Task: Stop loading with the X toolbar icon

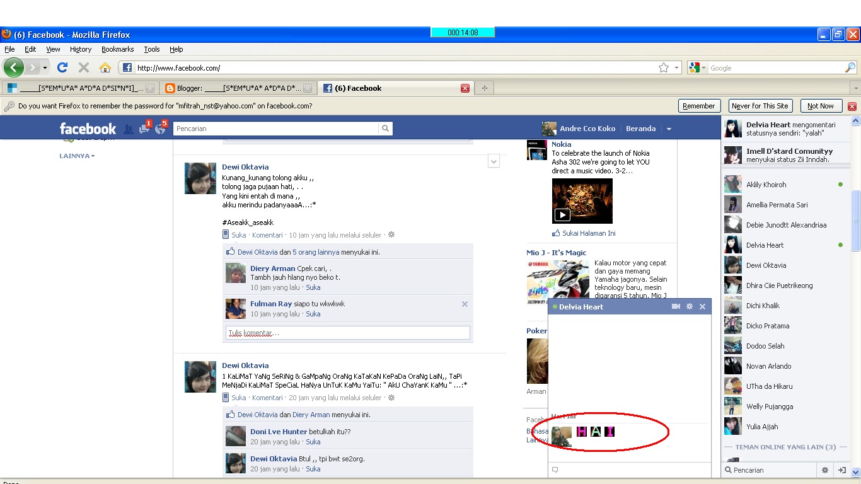Action: click(x=83, y=67)
